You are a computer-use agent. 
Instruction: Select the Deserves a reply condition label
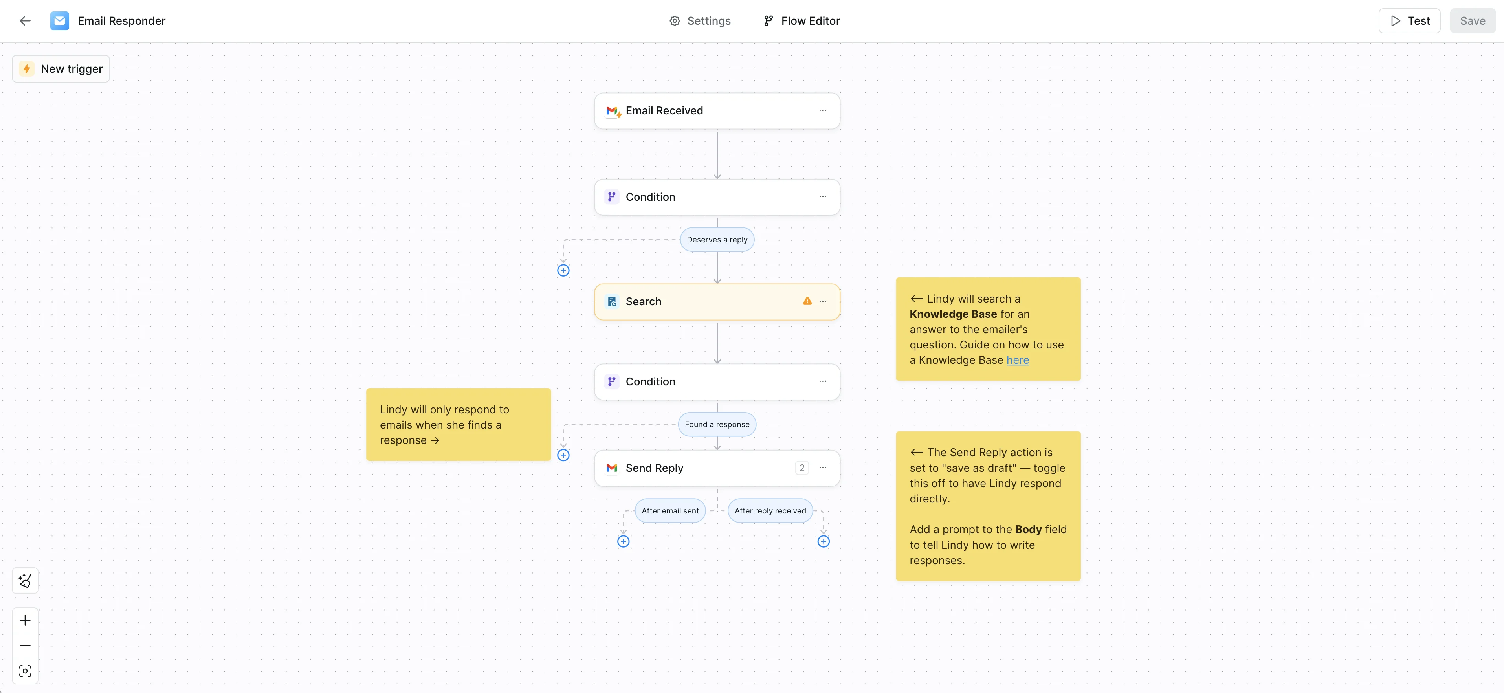click(717, 240)
